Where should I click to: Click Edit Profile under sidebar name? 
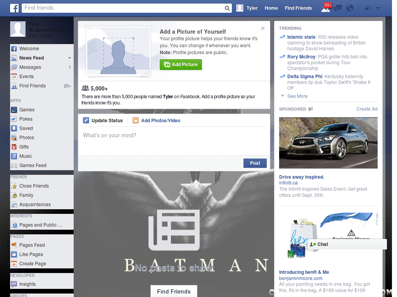point(40,36)
